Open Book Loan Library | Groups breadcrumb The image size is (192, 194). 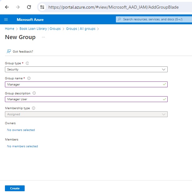tap(40, 29)
